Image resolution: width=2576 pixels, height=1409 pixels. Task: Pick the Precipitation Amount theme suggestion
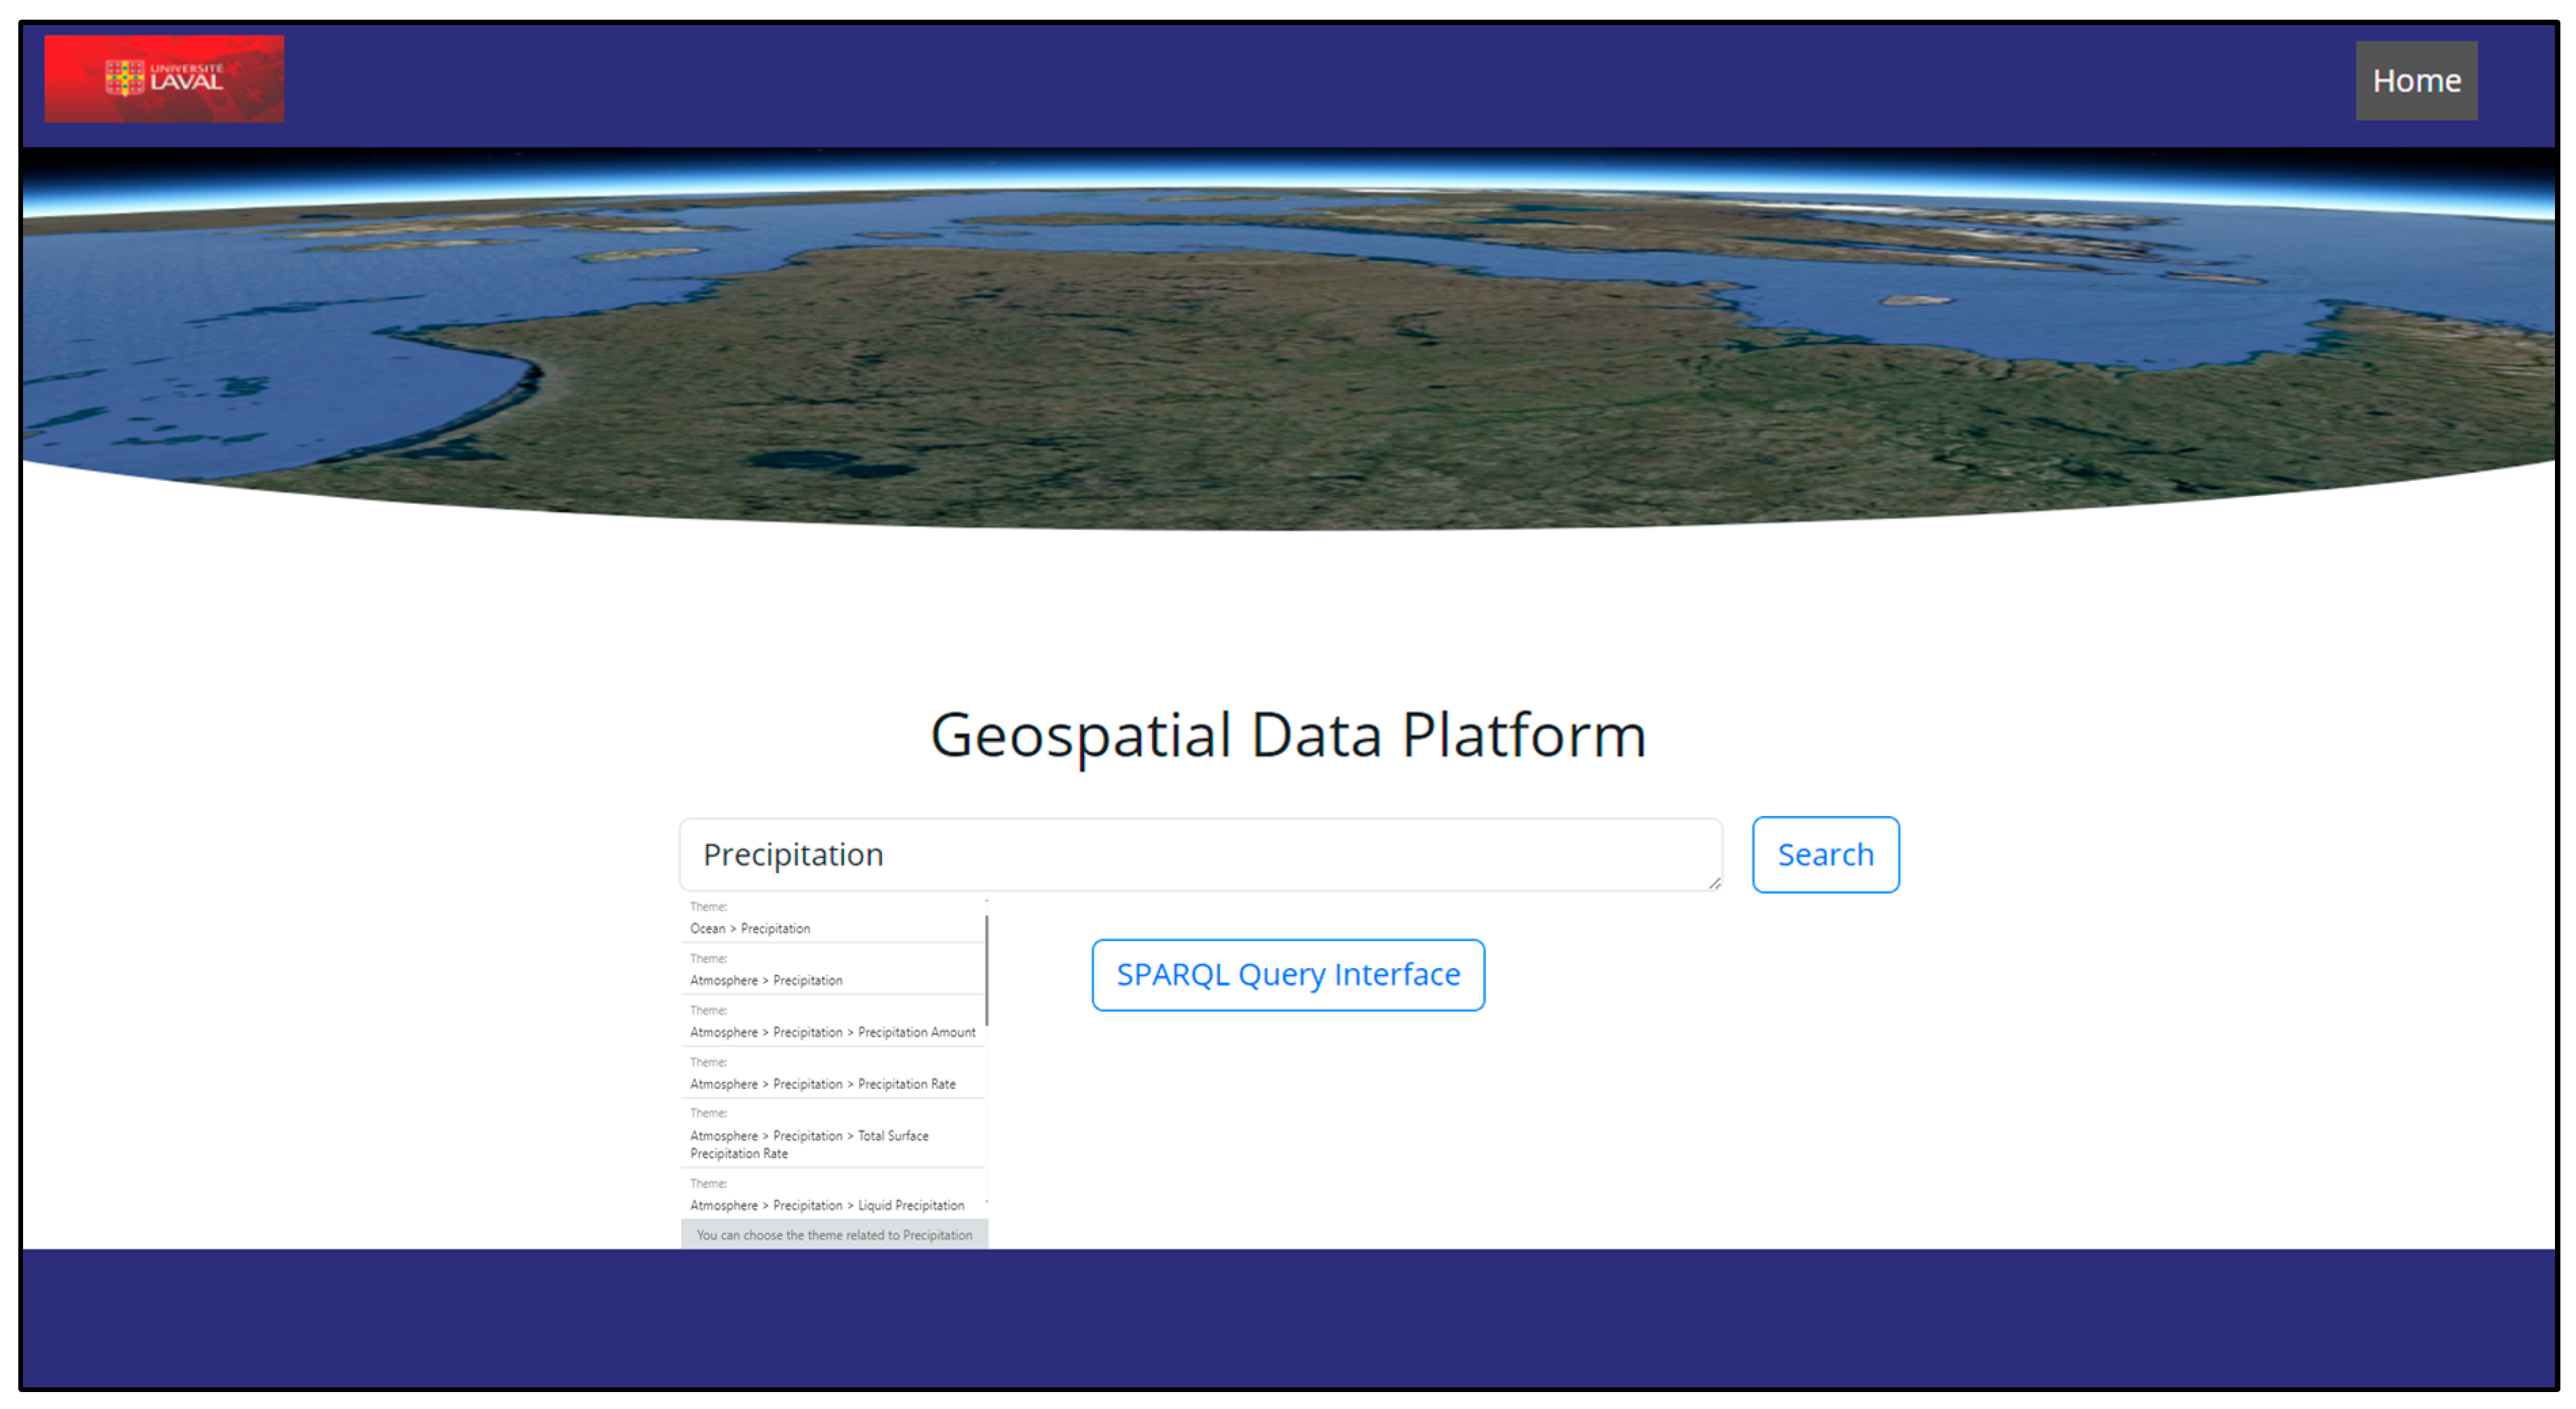coord(832,1032)
